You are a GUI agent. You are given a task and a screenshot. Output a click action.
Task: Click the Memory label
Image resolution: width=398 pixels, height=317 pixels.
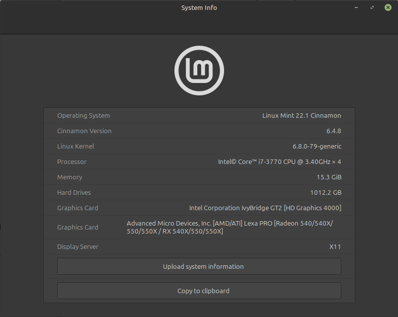70,177
